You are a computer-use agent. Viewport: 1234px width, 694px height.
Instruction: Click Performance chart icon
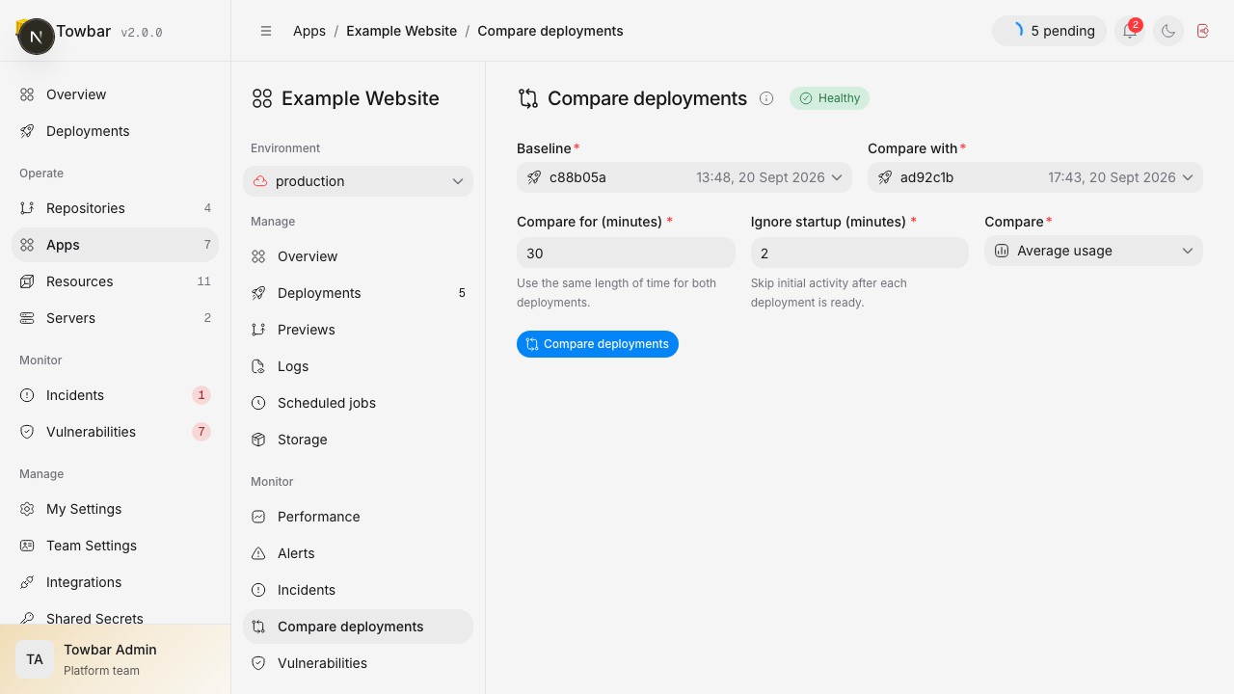pos(258,517)
